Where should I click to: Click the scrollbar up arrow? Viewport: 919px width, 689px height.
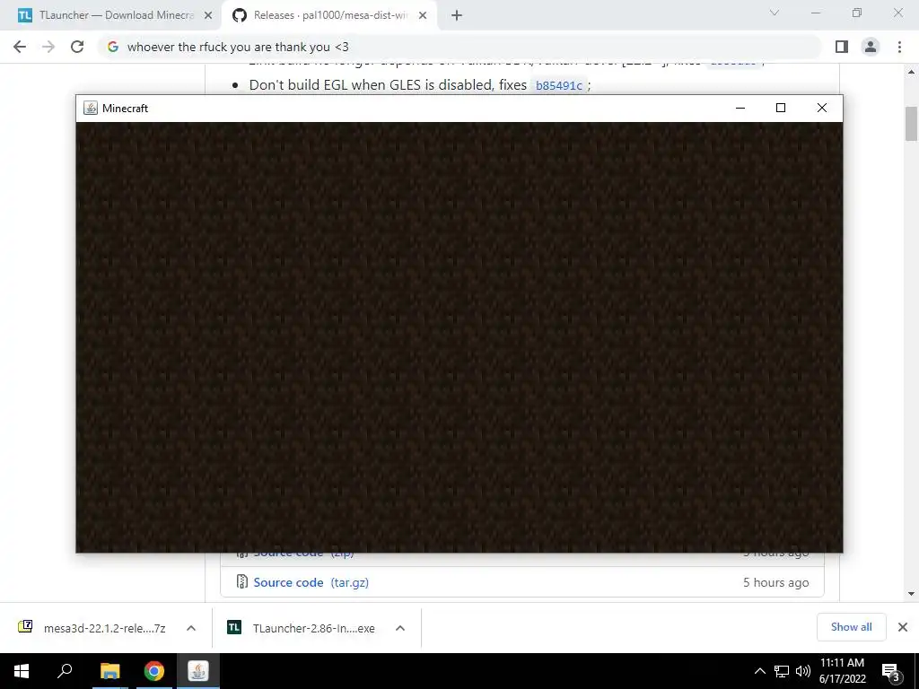pyautogui.click(x=911, y=72)
